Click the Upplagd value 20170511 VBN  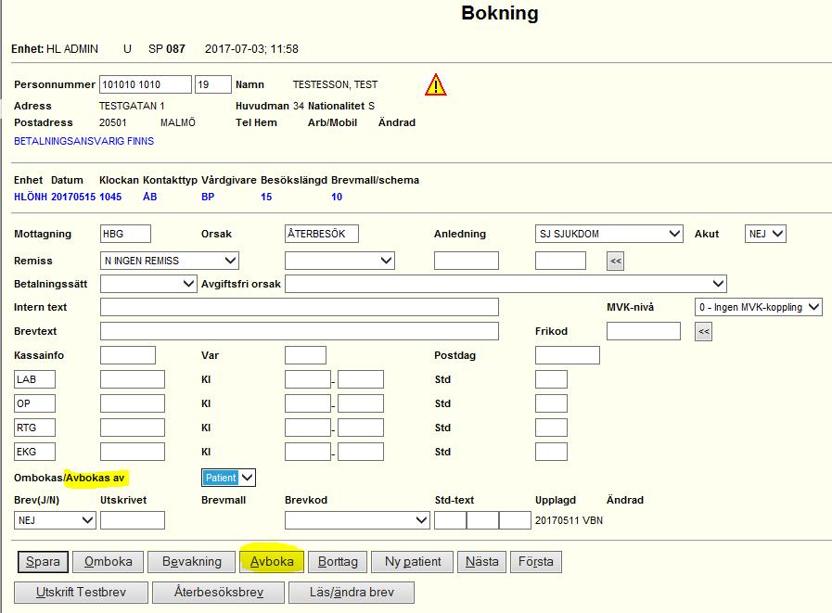[569, 520]
